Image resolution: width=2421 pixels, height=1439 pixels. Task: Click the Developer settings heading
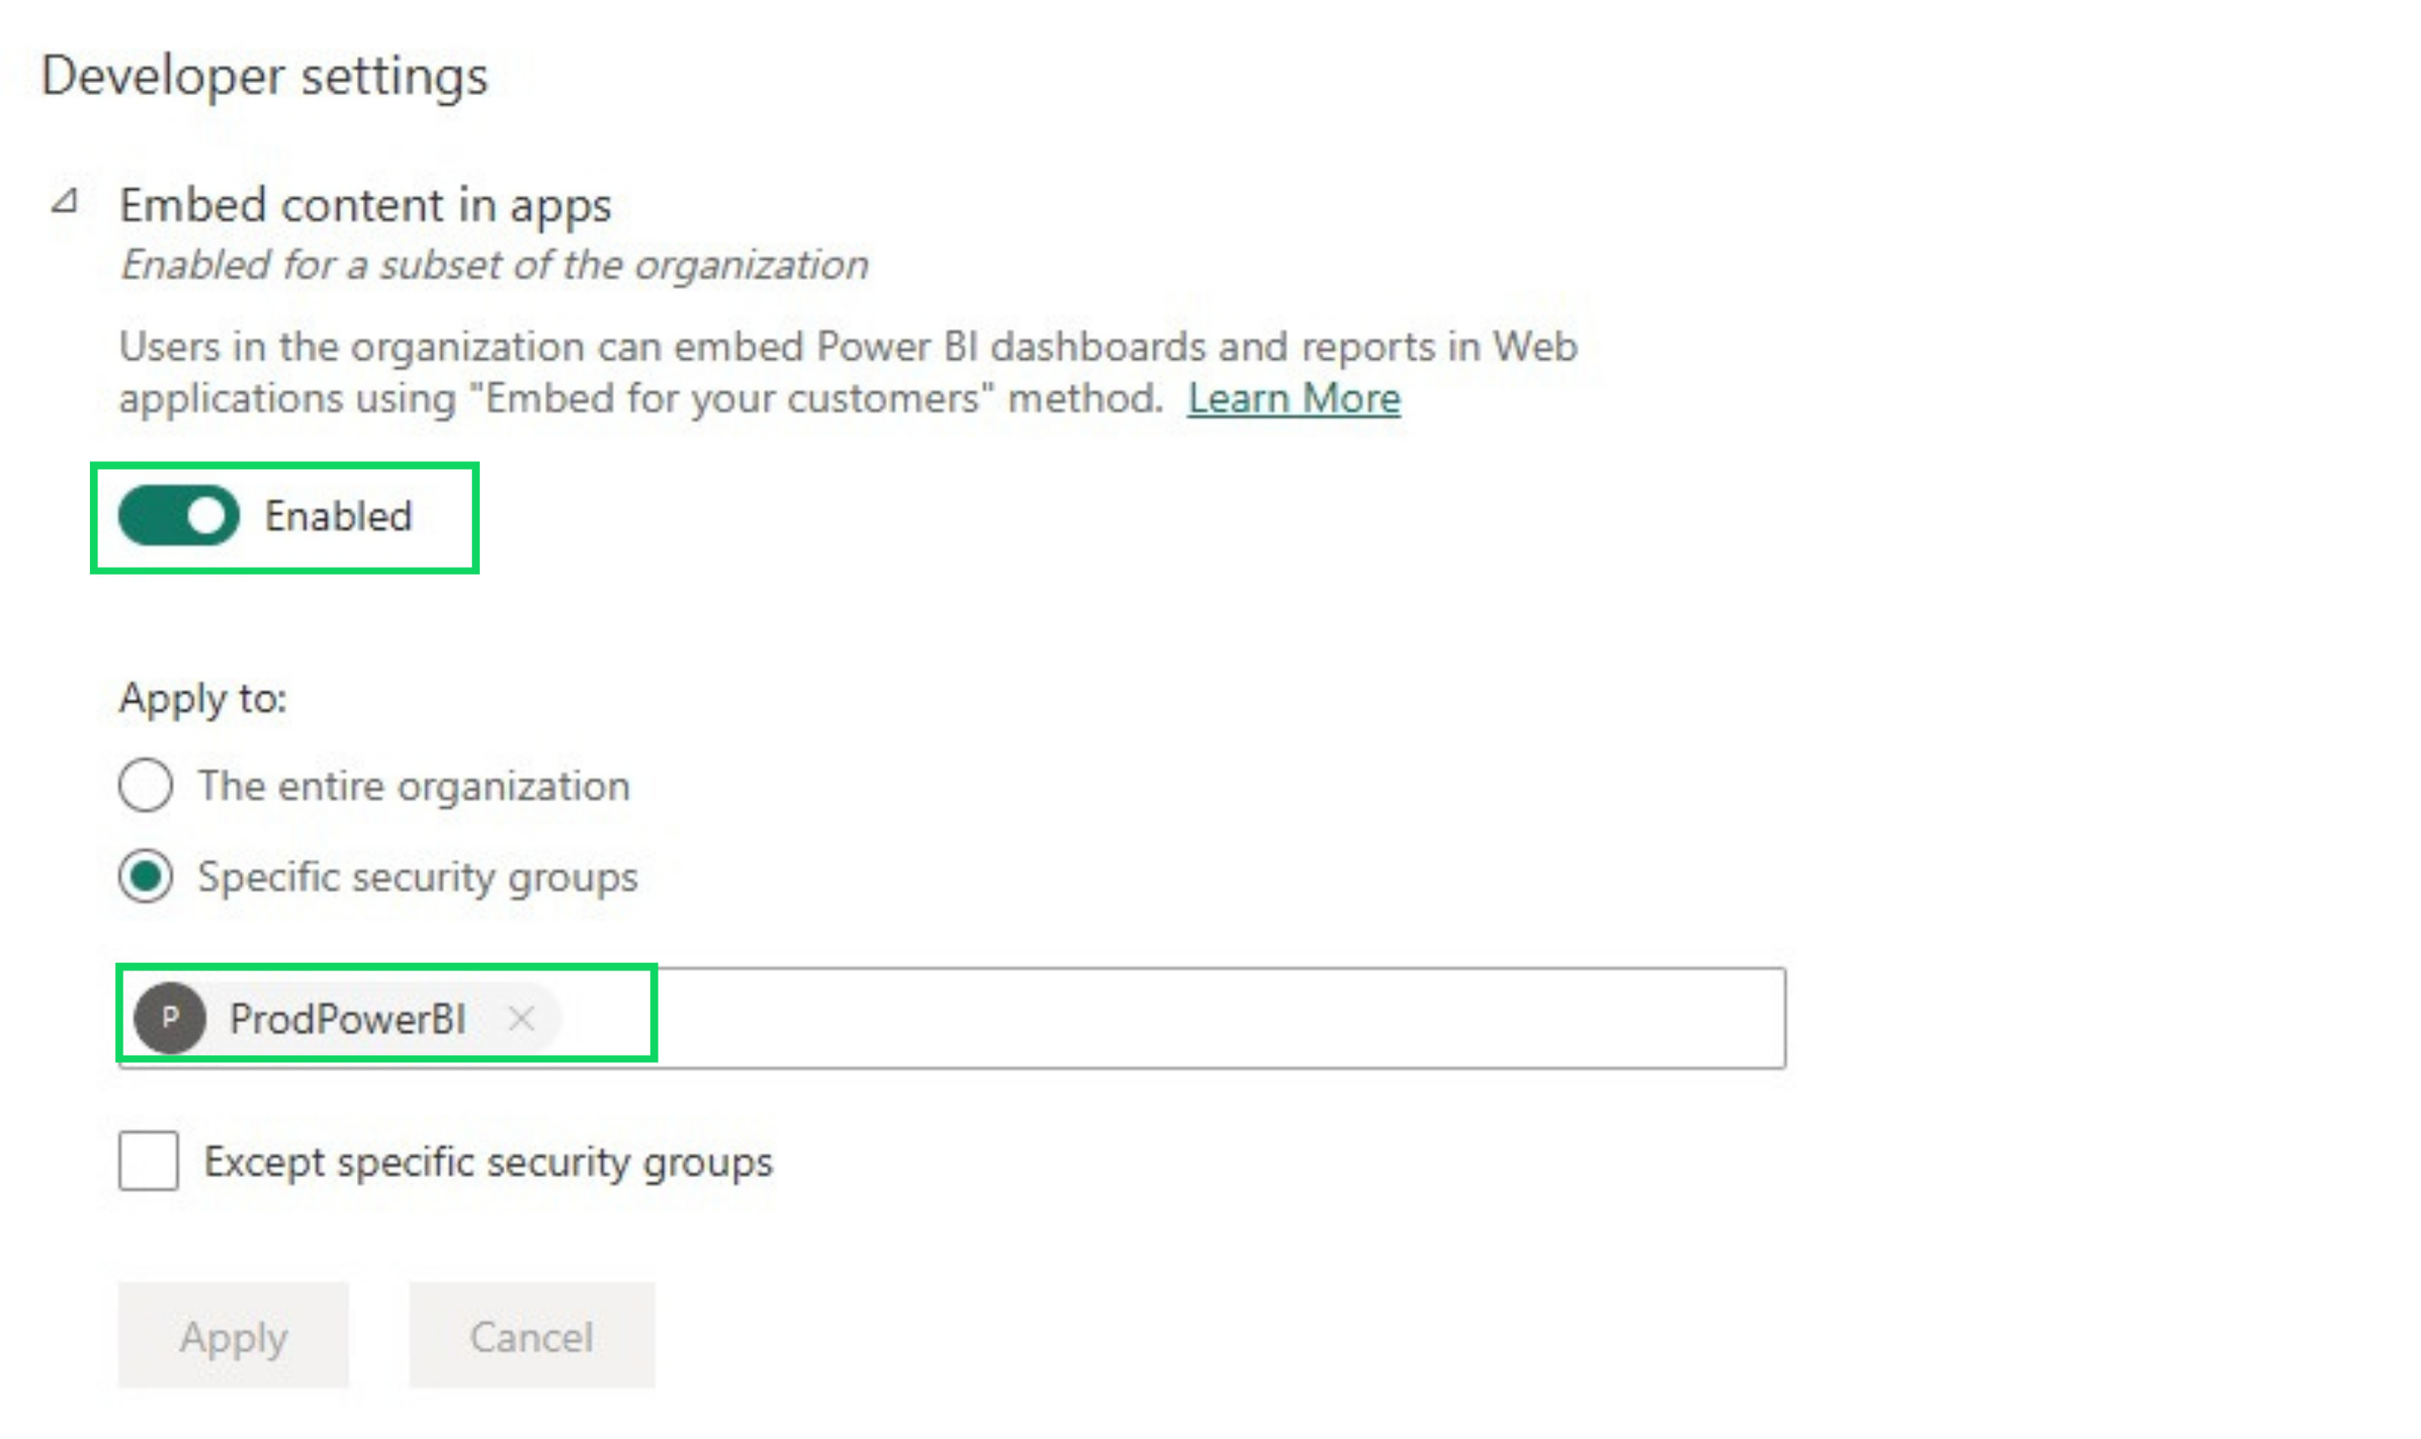(x=265, y=76)
